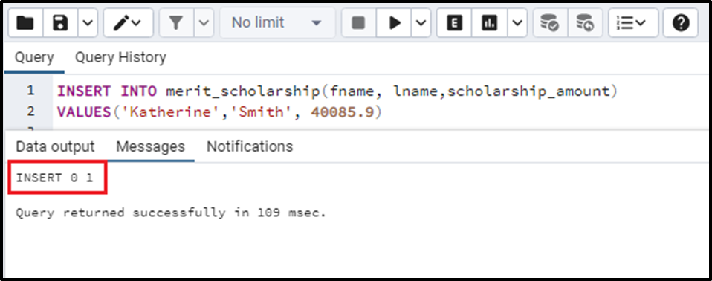Click the Explain Analyze chart icon
This screenshot has height=281, width=712.
click(x=490, y=22)
